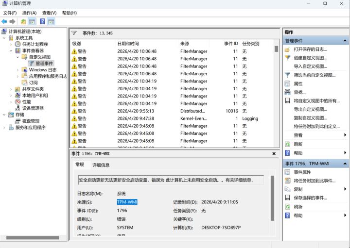The height and width of the screenshot is (248, 350).
Task: Click 筛选当前自定义视图... action
Action: (x=315, y=75)
